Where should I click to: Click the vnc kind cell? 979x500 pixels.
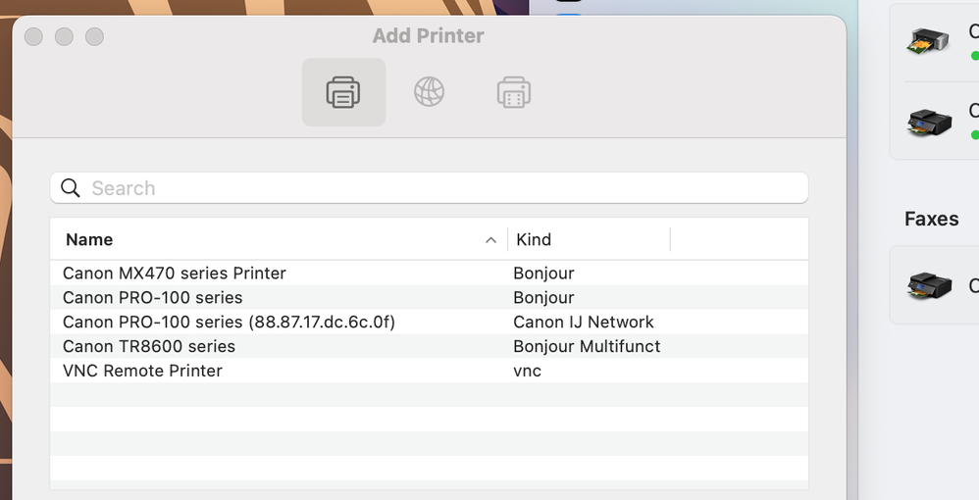pos(527,371)
